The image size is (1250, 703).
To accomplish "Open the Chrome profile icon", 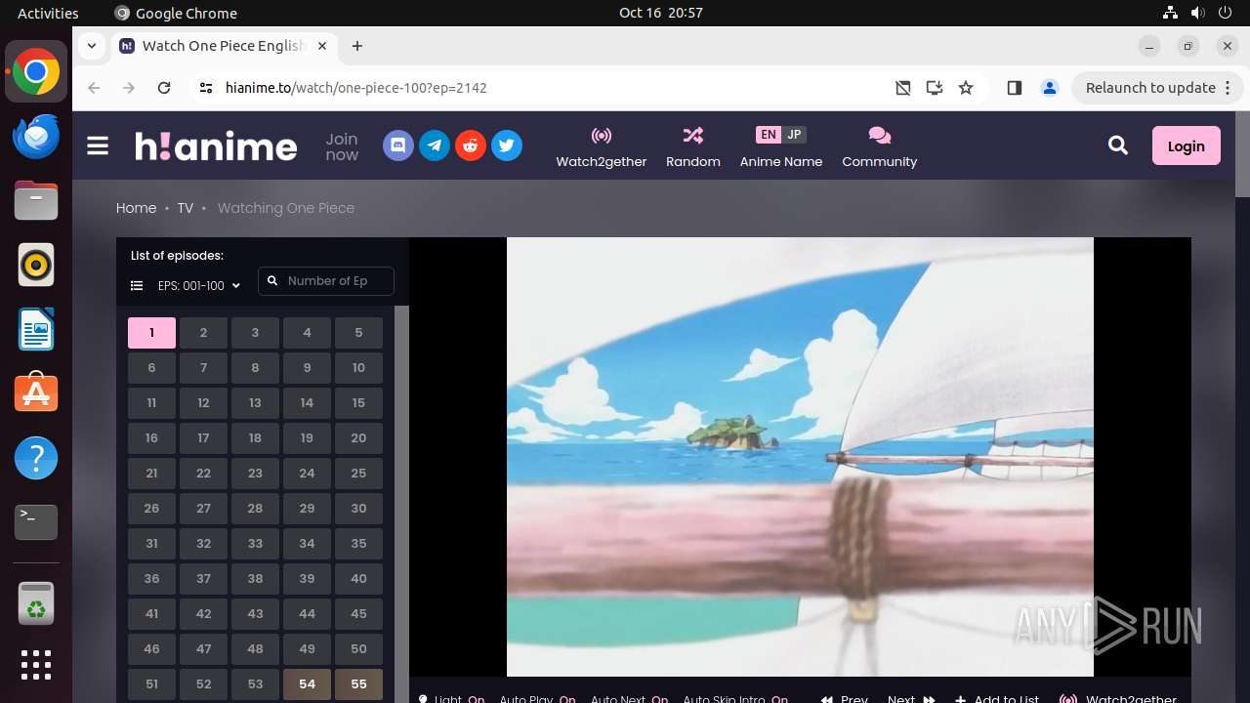I will click(1050, 88).
